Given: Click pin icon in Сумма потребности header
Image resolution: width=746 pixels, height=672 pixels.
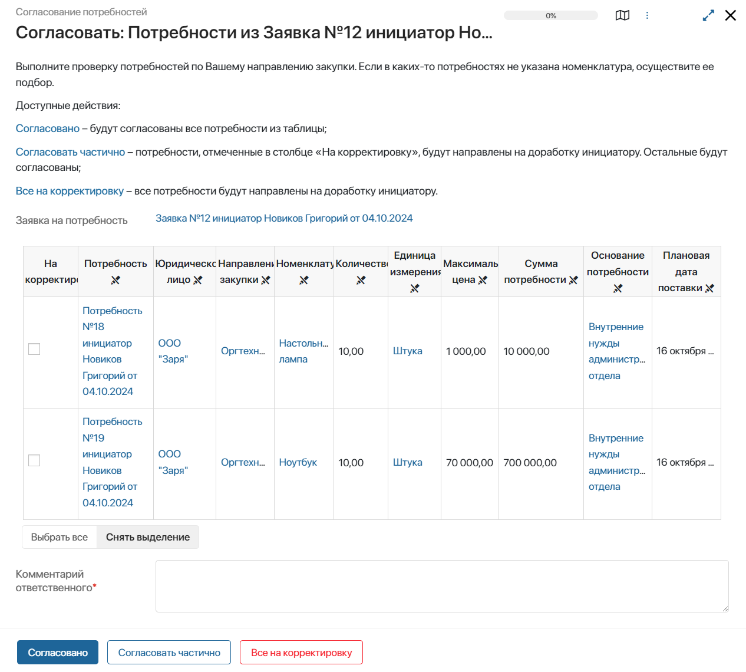Looking at the screenshot, I should coord(573,280).
